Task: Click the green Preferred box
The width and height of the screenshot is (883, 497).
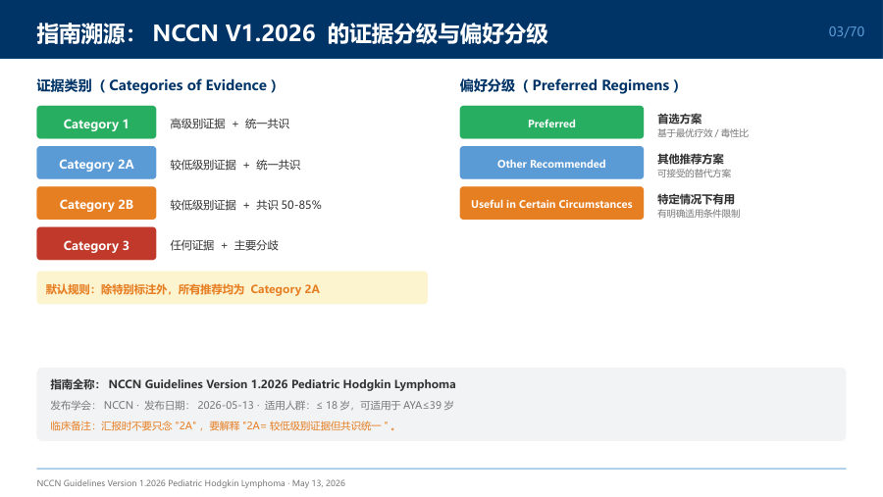Action: [551, 123]
